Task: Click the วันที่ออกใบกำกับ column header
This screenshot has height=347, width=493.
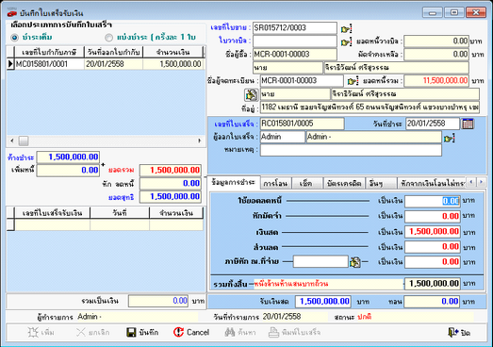Action: tap(113, 52)
